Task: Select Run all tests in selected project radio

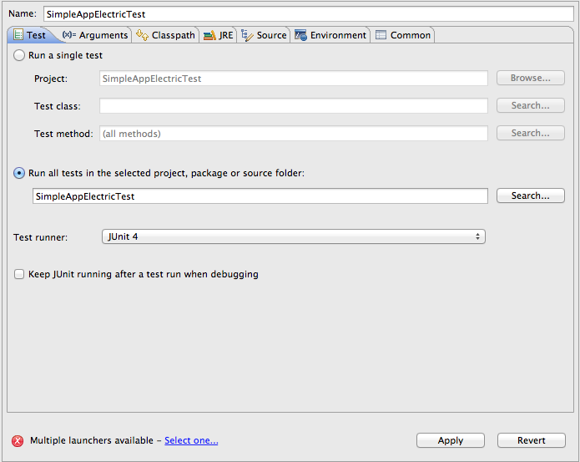Action: 19,173
